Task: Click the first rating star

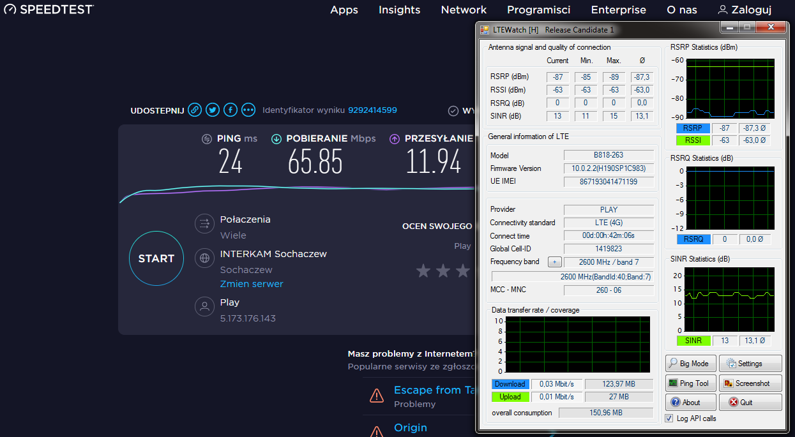Action: click(x=423, y=271)
